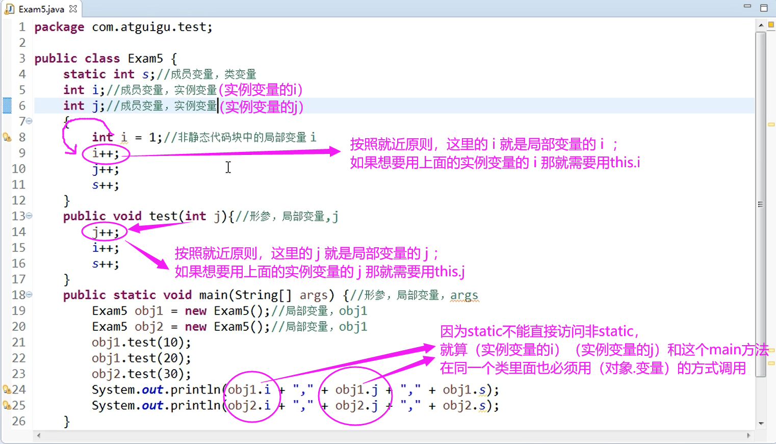Click "package" keyword on line 1
Screen dimensions: 776x444
coord(59,27)
